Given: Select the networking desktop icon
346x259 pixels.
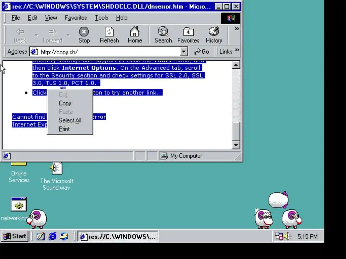Looking at the screenshot, I should click(x=19, y=204).
